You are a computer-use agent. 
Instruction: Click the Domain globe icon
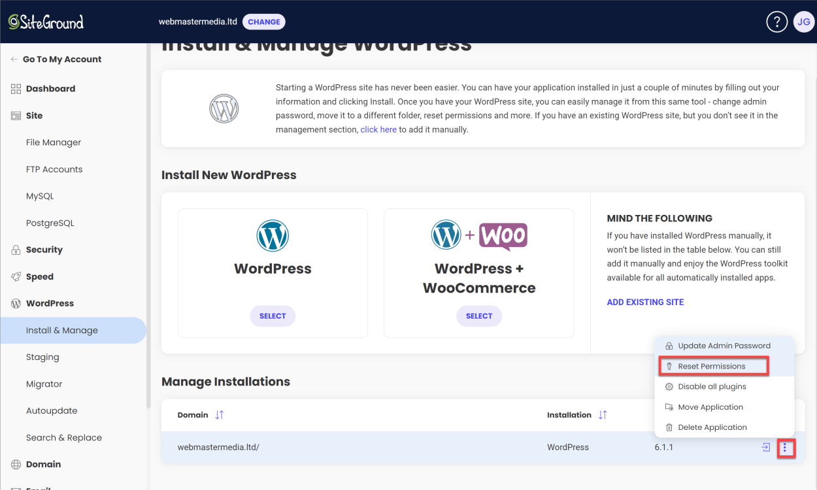point(16,465)
